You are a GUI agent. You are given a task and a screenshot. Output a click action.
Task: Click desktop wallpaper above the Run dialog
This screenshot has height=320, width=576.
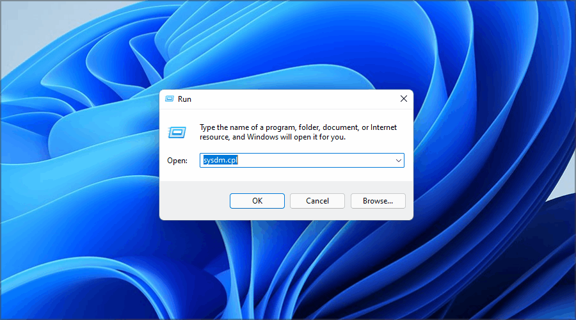[x=288, y=45]
